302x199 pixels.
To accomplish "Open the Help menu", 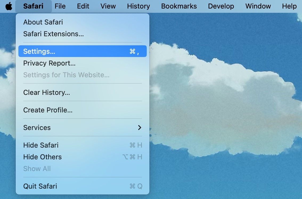I will click(289, 6).
